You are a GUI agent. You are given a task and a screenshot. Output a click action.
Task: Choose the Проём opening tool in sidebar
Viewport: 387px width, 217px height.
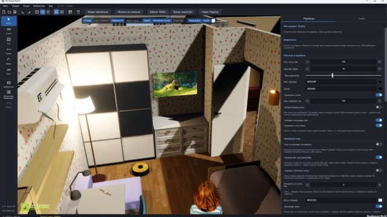click(x=8, y=51)
